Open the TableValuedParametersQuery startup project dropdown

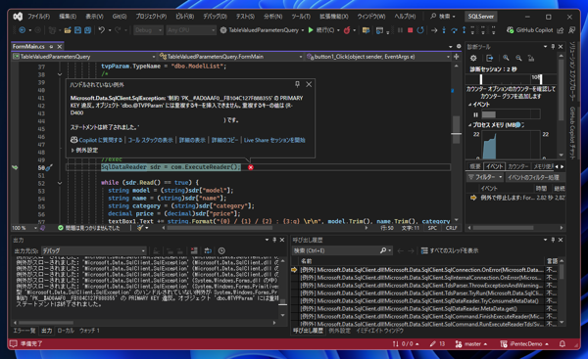(262, 30)
